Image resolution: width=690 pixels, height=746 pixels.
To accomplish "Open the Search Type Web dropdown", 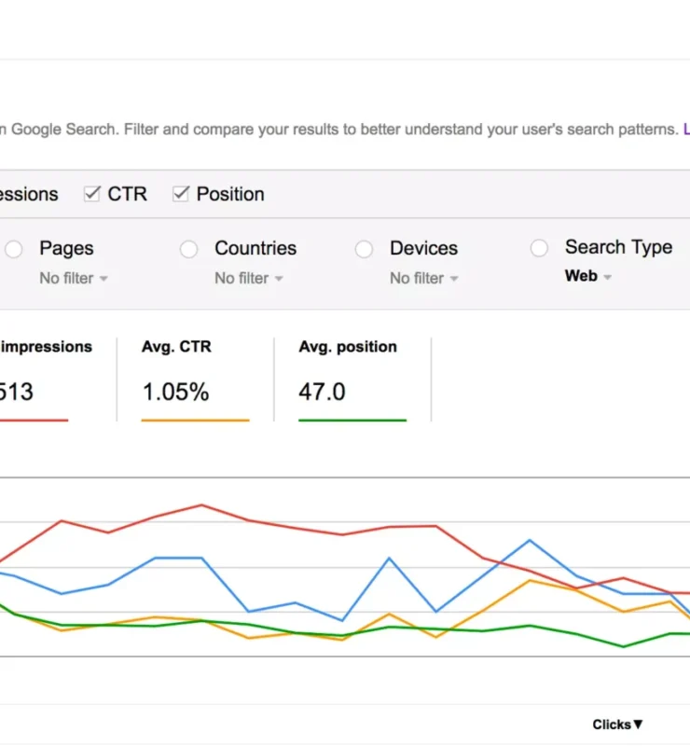I will pos(587,276).
